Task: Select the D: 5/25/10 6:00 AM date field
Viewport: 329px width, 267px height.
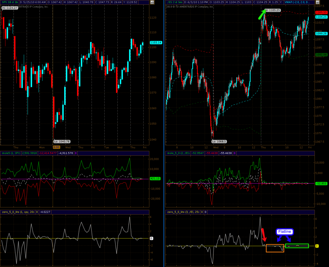Action: coord(33,2)
